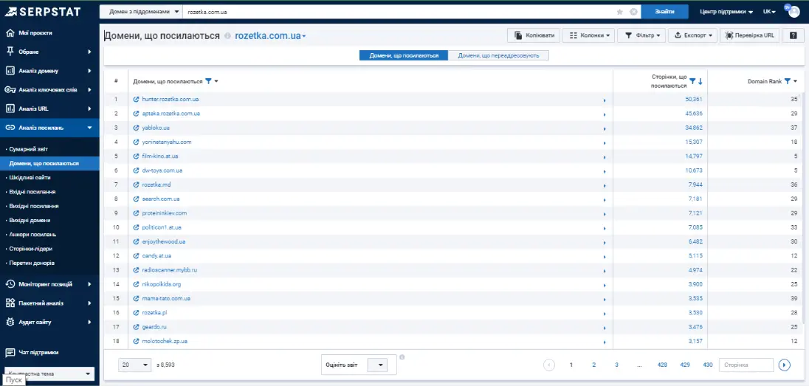Click the Сторінка page number input
The height and width of the screenshot is (386, 809).
point(746,365)
